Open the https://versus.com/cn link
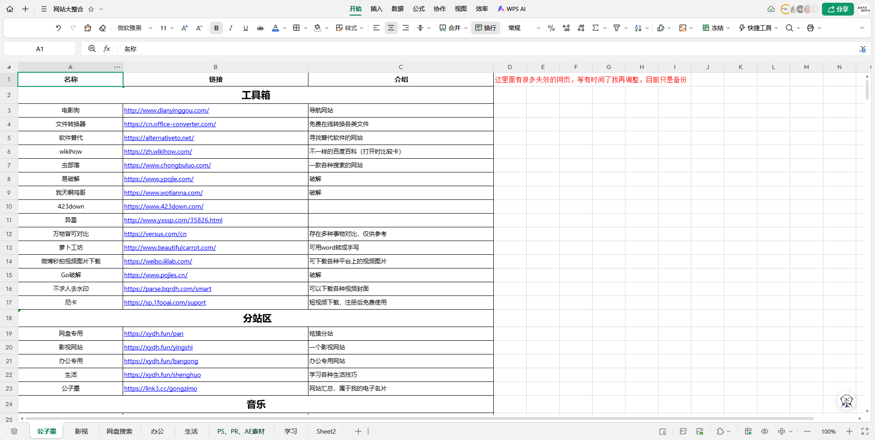This screenshot has height=440, width=875. tap(155, 234)
